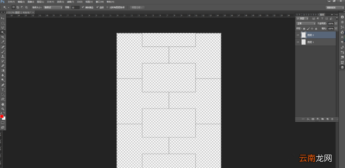Viewport: 345px width, 168px height.
Task: Filter for shape layers
Action: (327, 18)
